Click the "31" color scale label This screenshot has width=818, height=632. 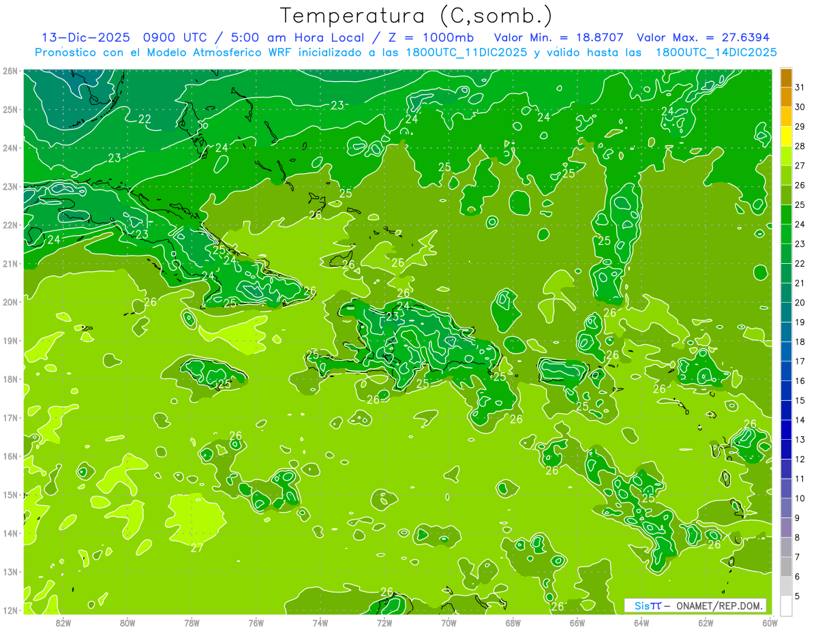800,87
